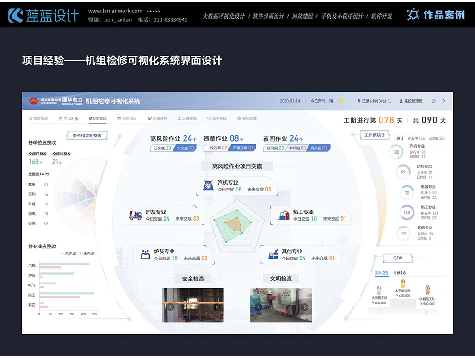Show next photo in 安全检查 carousel
The image size is (475, 358).
point(216,307)
